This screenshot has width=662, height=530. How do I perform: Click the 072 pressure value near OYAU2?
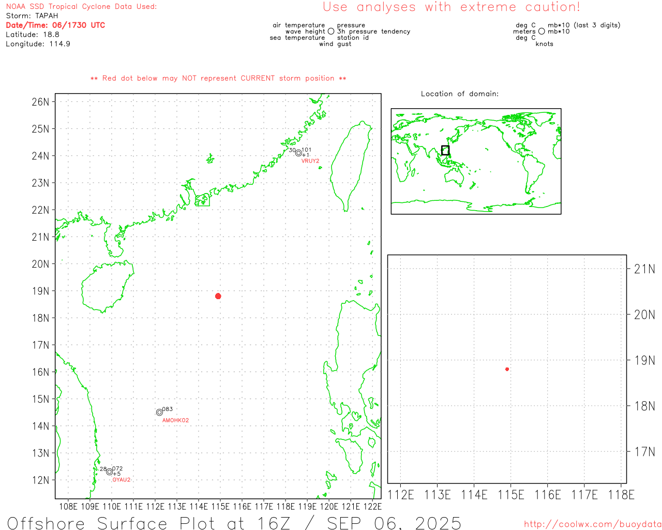coord(117,469)
